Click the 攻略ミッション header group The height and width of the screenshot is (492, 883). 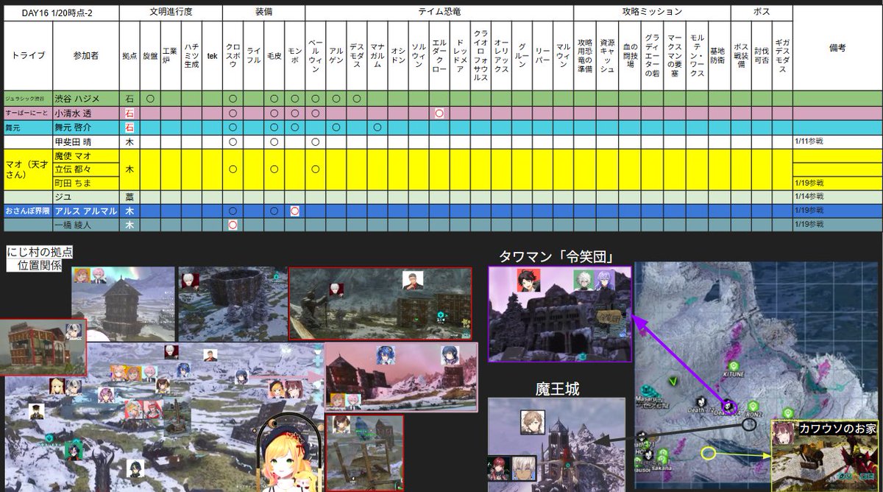pyautogui.click(x=652, y=13)
